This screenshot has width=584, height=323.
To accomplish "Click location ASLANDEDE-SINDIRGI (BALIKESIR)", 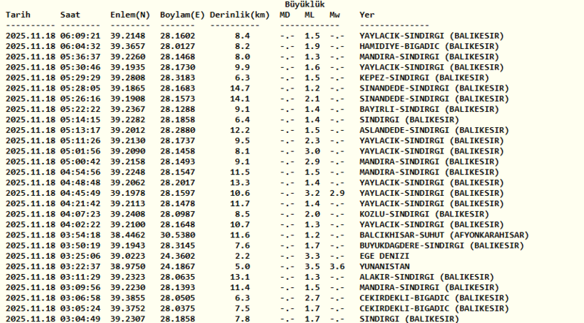I will point(434,130).
